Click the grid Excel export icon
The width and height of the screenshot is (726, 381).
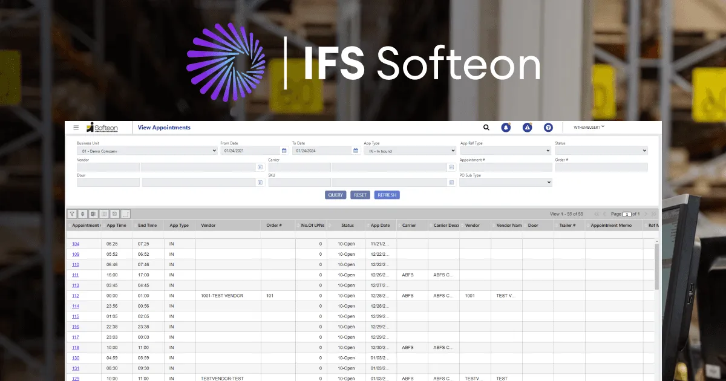coord(94,213)
